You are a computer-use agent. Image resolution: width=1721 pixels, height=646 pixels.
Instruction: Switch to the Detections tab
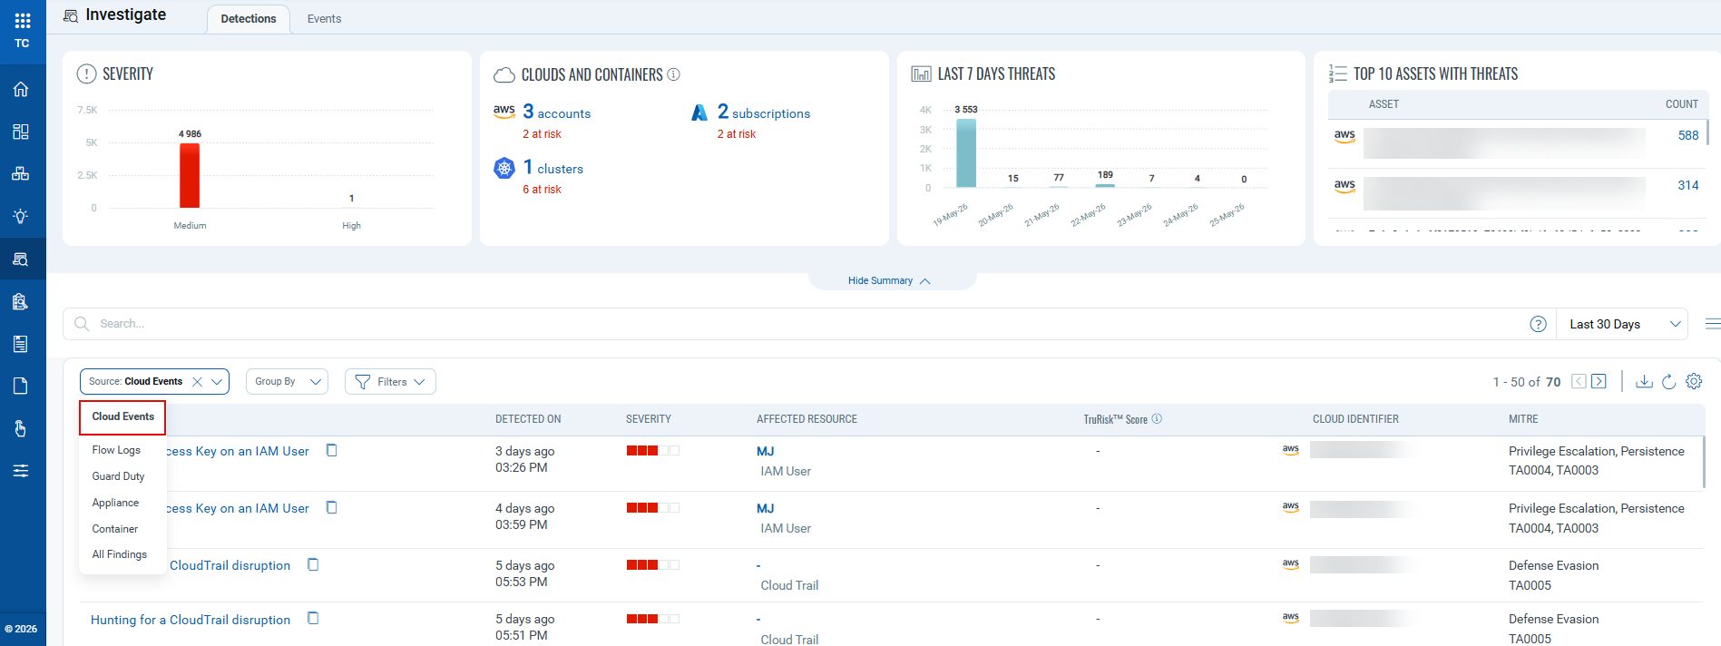tap(249, 19)
